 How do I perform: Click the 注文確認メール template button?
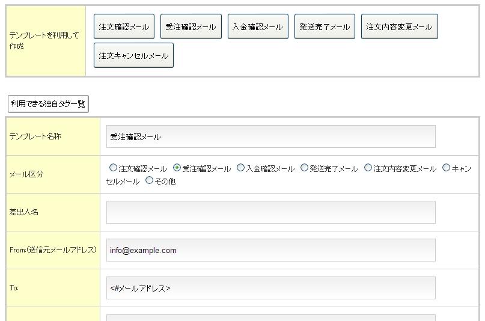(x=124, y=27)
